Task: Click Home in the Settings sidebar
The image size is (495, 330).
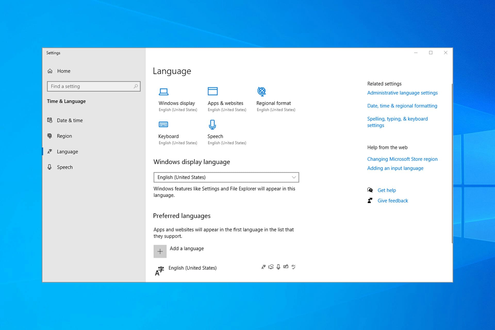Action: point(64,71)
